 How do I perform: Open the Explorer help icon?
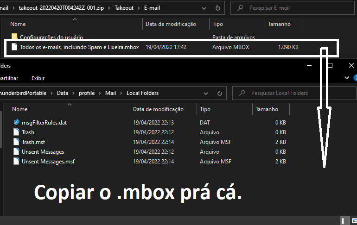point(355,78)
